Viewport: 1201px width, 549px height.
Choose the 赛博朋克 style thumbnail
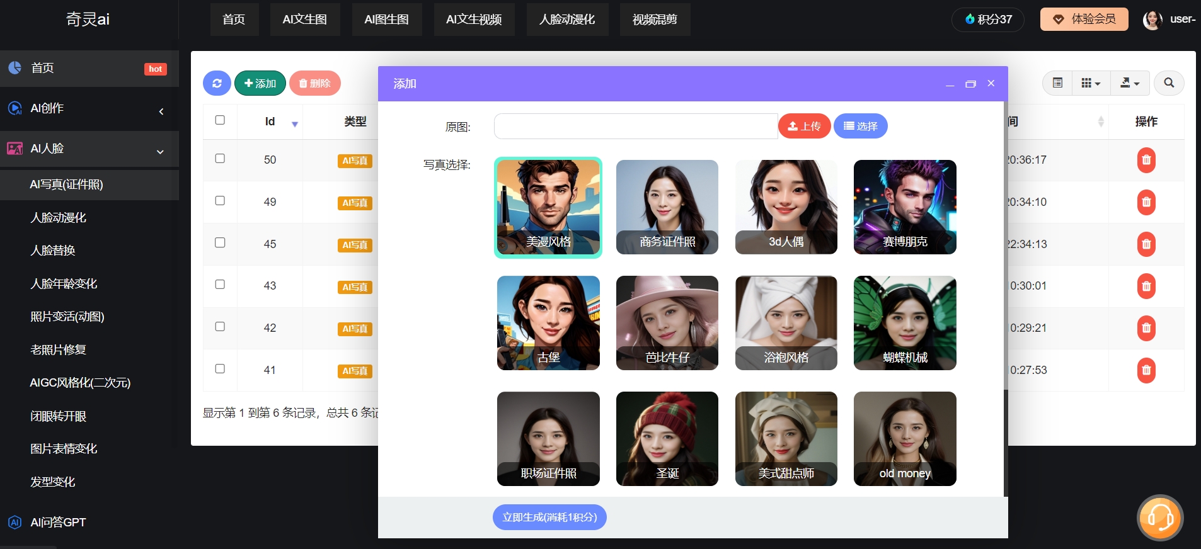904,207
